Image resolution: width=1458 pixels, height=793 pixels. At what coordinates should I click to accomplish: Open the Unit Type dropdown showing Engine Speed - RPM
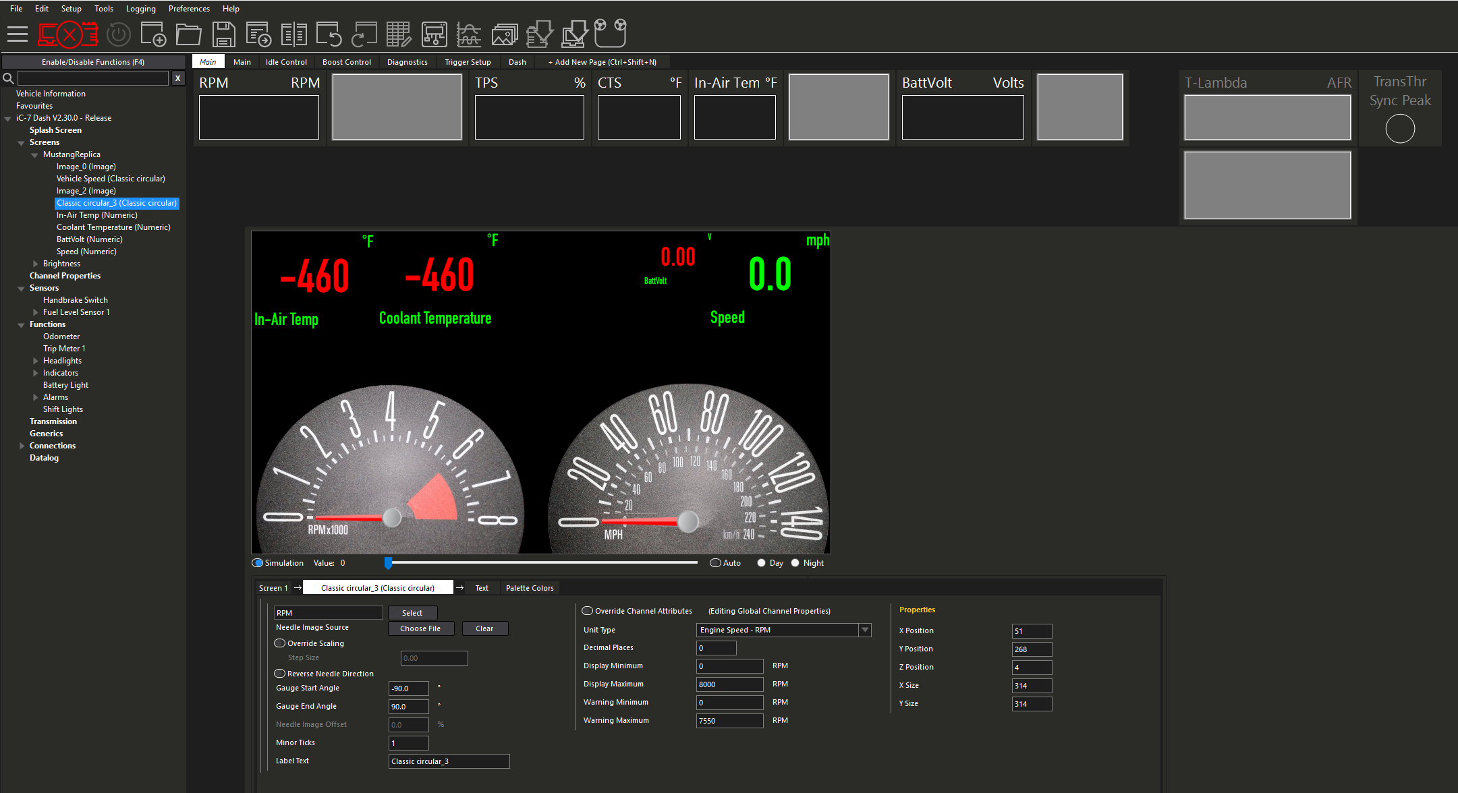point(864,630)
